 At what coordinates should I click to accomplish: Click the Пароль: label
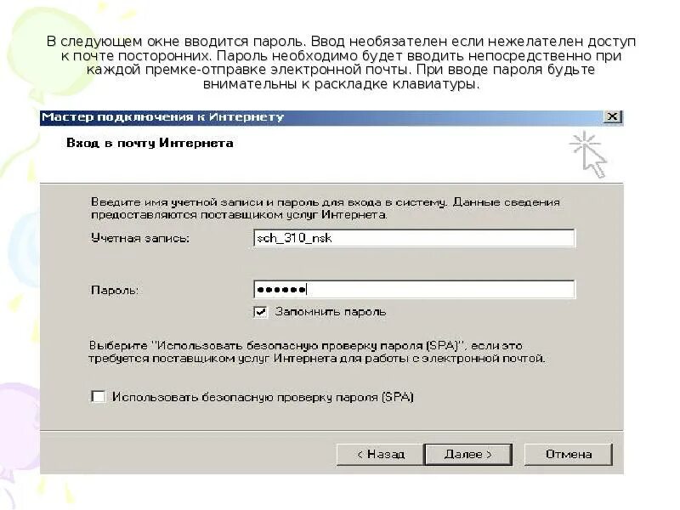[x=115, y=290]
